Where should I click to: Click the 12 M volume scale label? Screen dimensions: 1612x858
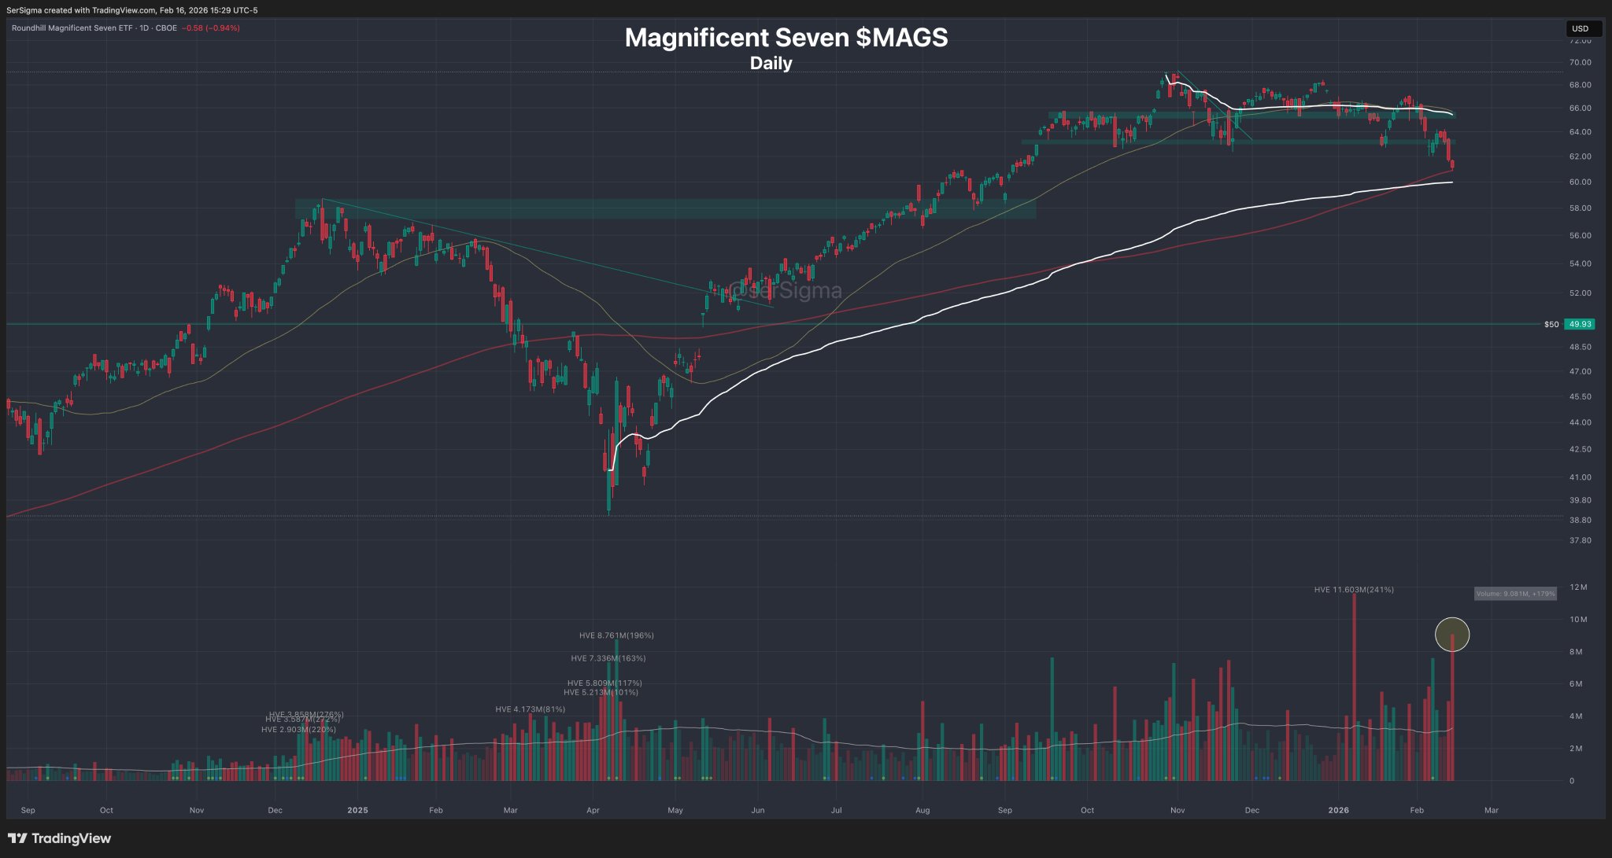tap(1578, 587)
